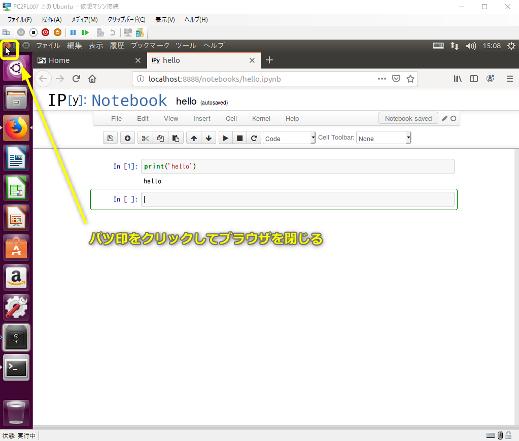Image resolution: width=519 pixels, height=441 pixels.
Task: Bookmark this page with star icon
Action: [x=410, y=79]
